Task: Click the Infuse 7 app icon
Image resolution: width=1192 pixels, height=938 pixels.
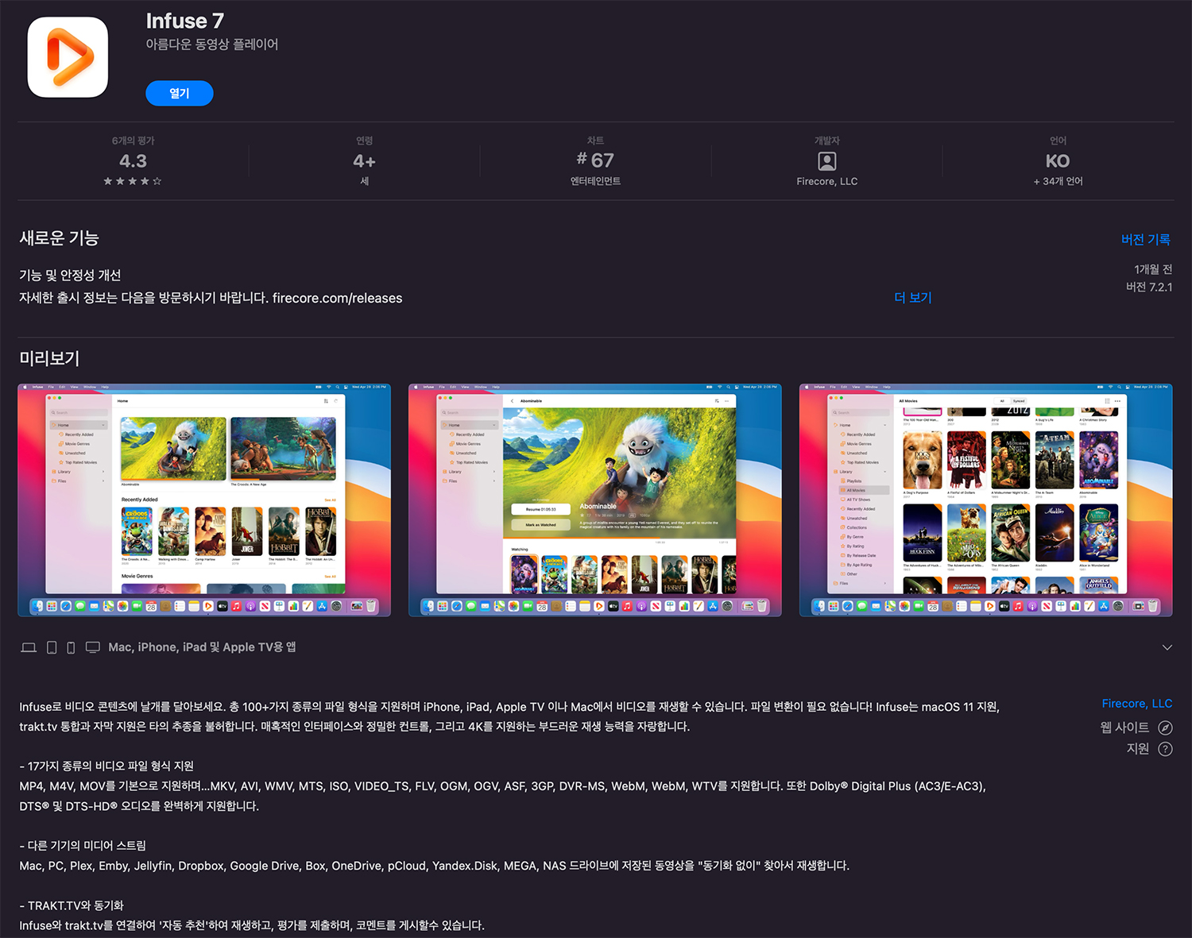Action: (x=68, y=57)
